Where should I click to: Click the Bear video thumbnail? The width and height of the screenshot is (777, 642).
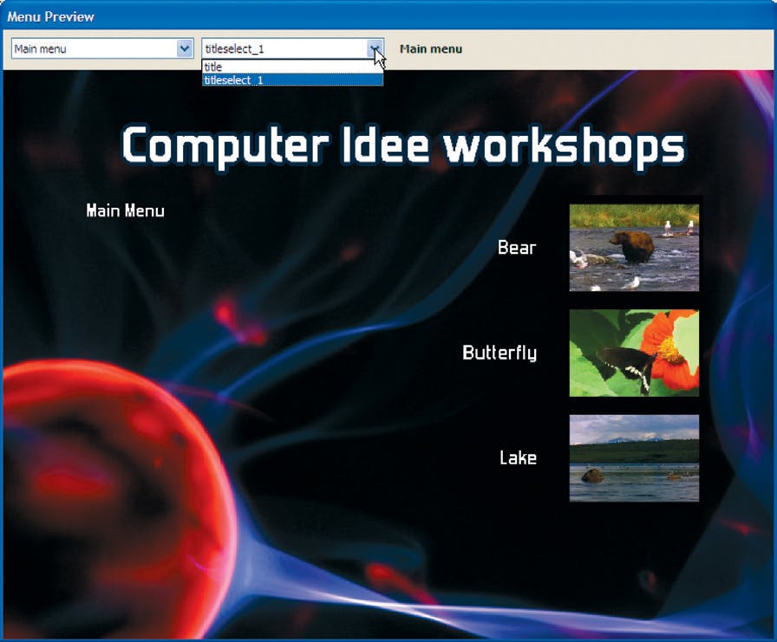pos(634,248)
